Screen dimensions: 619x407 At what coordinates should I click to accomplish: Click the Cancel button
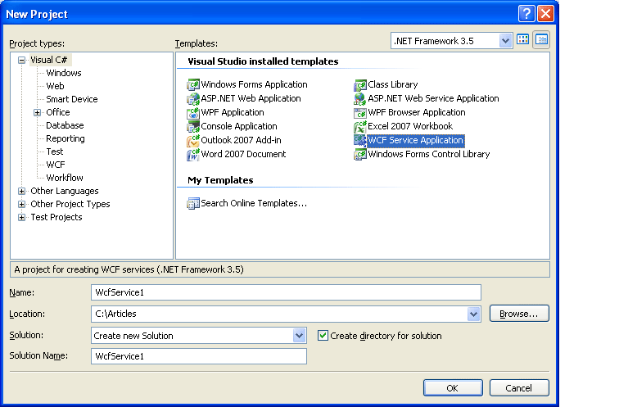(x=519, y=387)
